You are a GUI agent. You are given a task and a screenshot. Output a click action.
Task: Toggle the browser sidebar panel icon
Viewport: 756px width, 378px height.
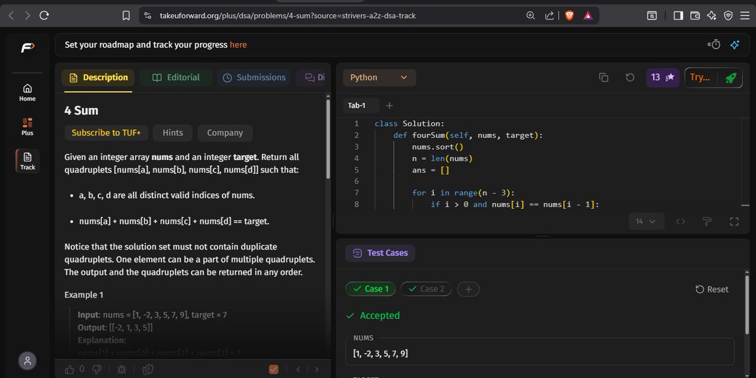(x=679, y=16)
